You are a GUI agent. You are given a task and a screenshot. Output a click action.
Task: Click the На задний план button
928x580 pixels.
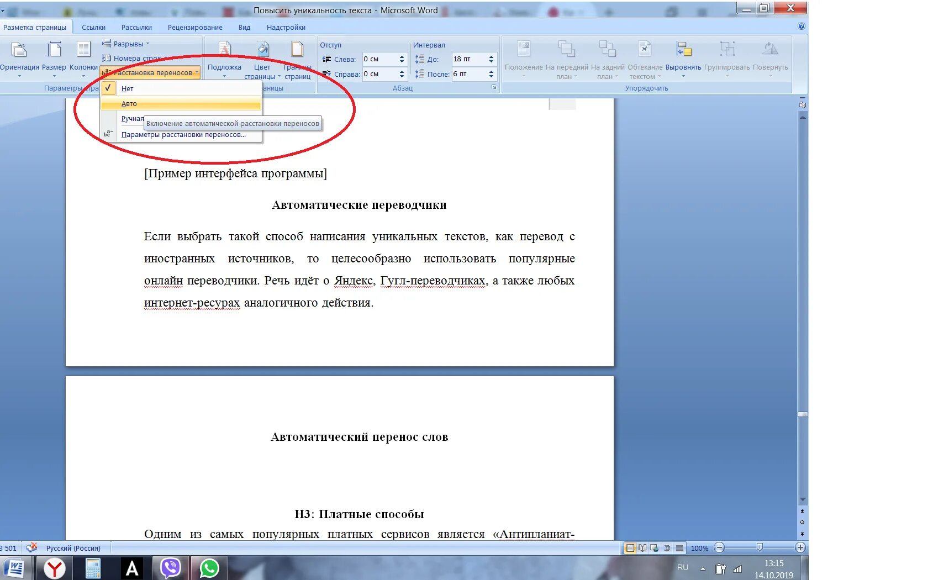(x=608, y=60)
